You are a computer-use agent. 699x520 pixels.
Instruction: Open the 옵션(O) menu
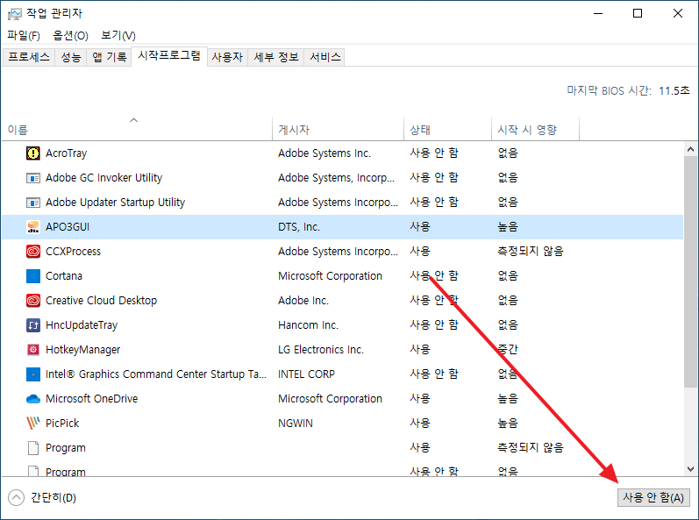(x=70, y=35)
